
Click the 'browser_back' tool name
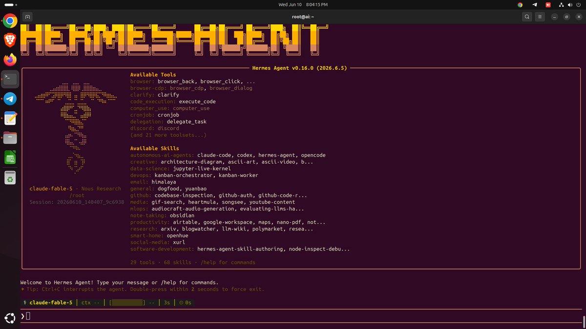(x=176, y=81)
